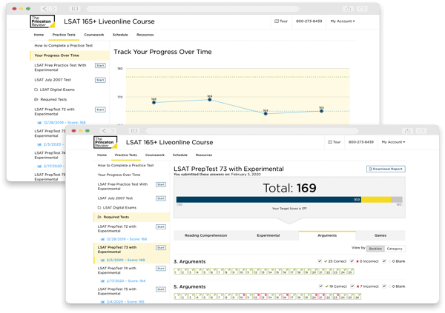
Task: Select the Category view button
Action: (x=395, y=249)
